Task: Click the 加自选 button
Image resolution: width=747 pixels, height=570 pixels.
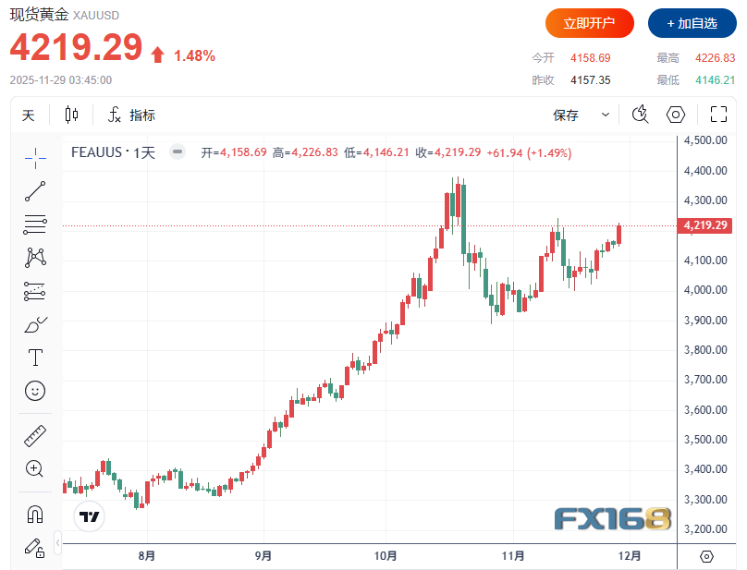Action: click(692, 23)
